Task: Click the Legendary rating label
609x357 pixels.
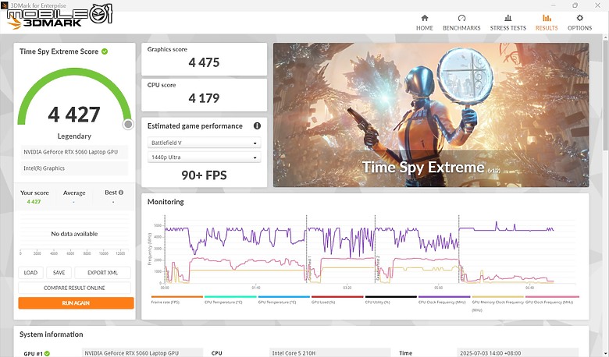Action: [74, 136]
